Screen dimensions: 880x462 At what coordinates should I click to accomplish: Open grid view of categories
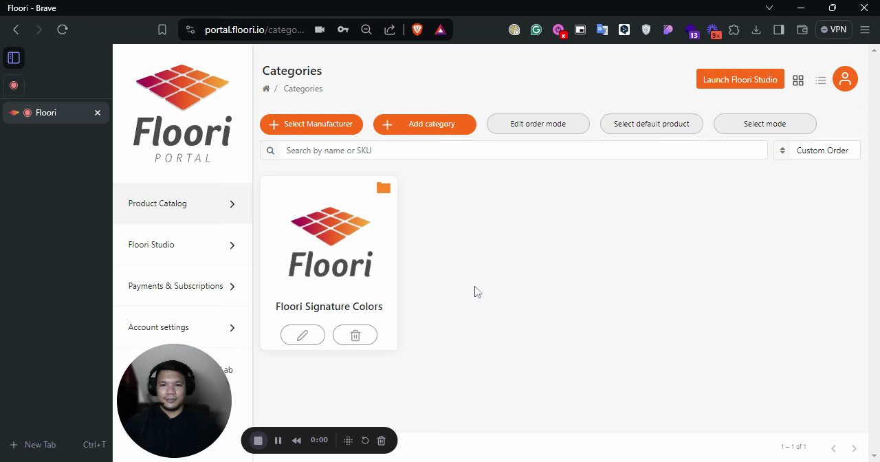click(x=798, y=80)
